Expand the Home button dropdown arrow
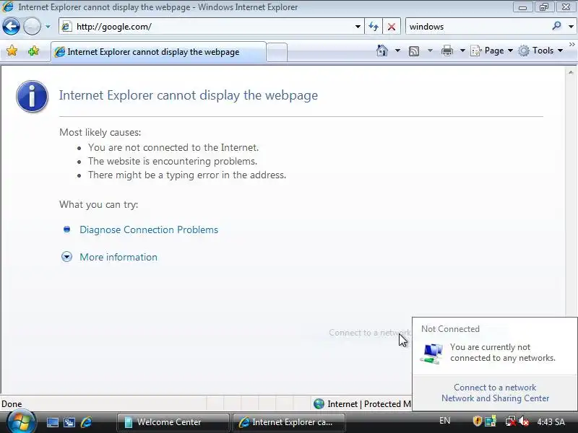 pos(397,51)
